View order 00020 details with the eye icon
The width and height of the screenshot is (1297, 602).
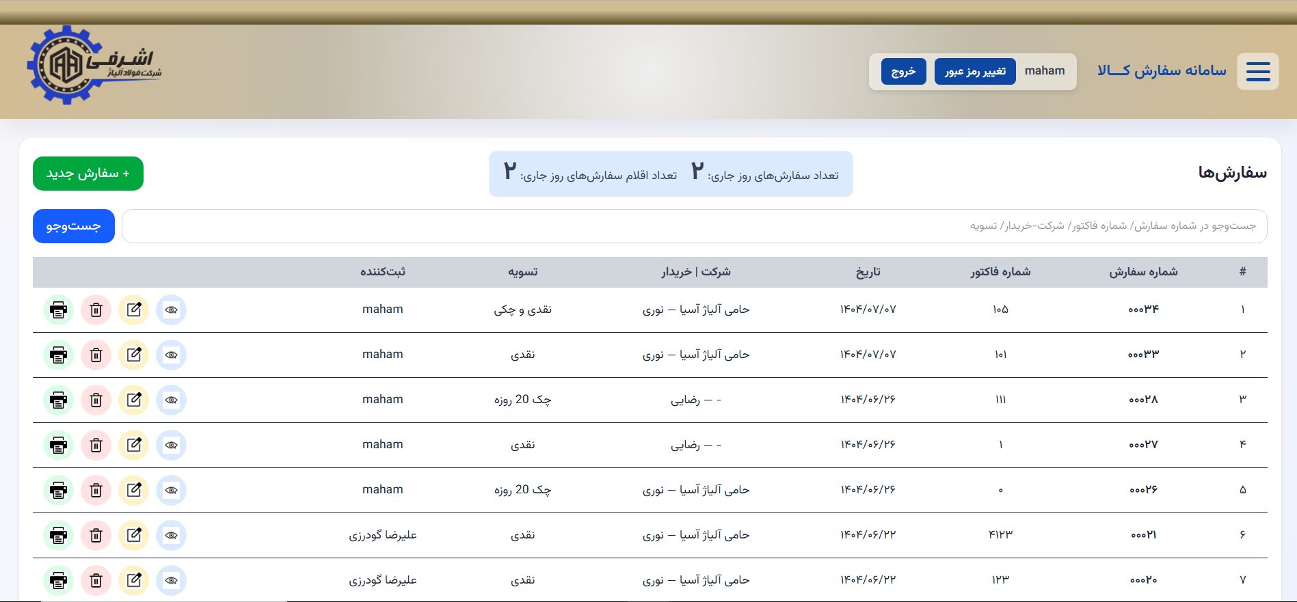pos(172,580)
